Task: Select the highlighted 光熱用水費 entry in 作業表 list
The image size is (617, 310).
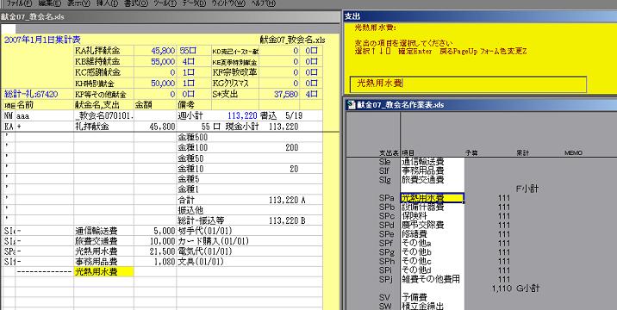Action: [x=432, y=198]
